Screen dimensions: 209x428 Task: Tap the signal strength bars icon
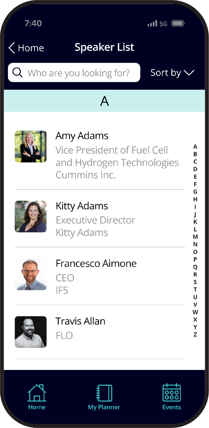click(x=152, y=24)
